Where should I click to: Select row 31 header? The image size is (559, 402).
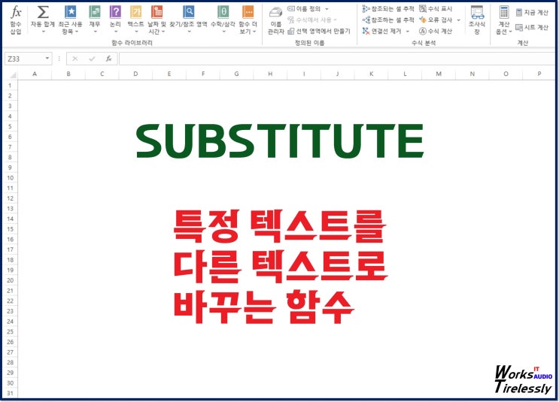click(10, 394)
